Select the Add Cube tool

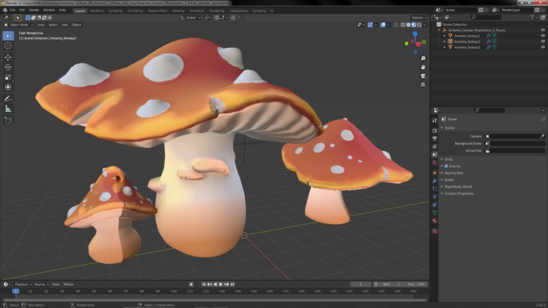(8, 120)
